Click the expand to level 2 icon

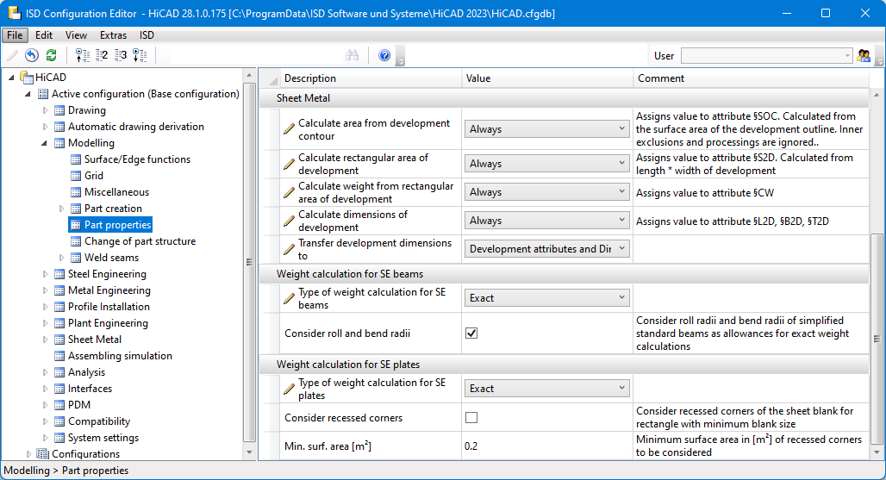(x=102, y=55)
